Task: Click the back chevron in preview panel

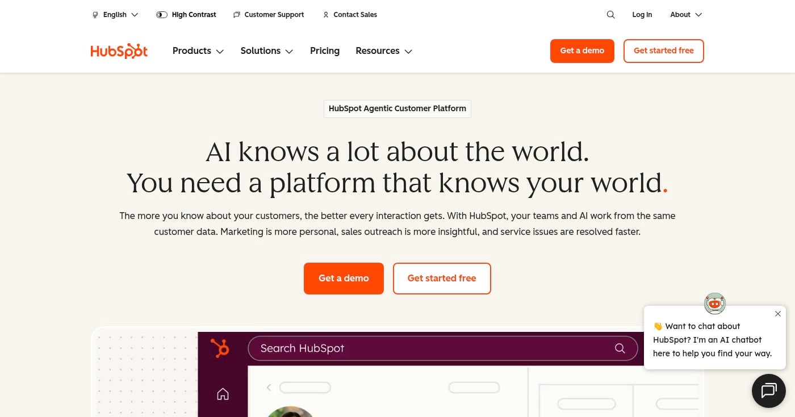Action: click(x=269, y=387)
